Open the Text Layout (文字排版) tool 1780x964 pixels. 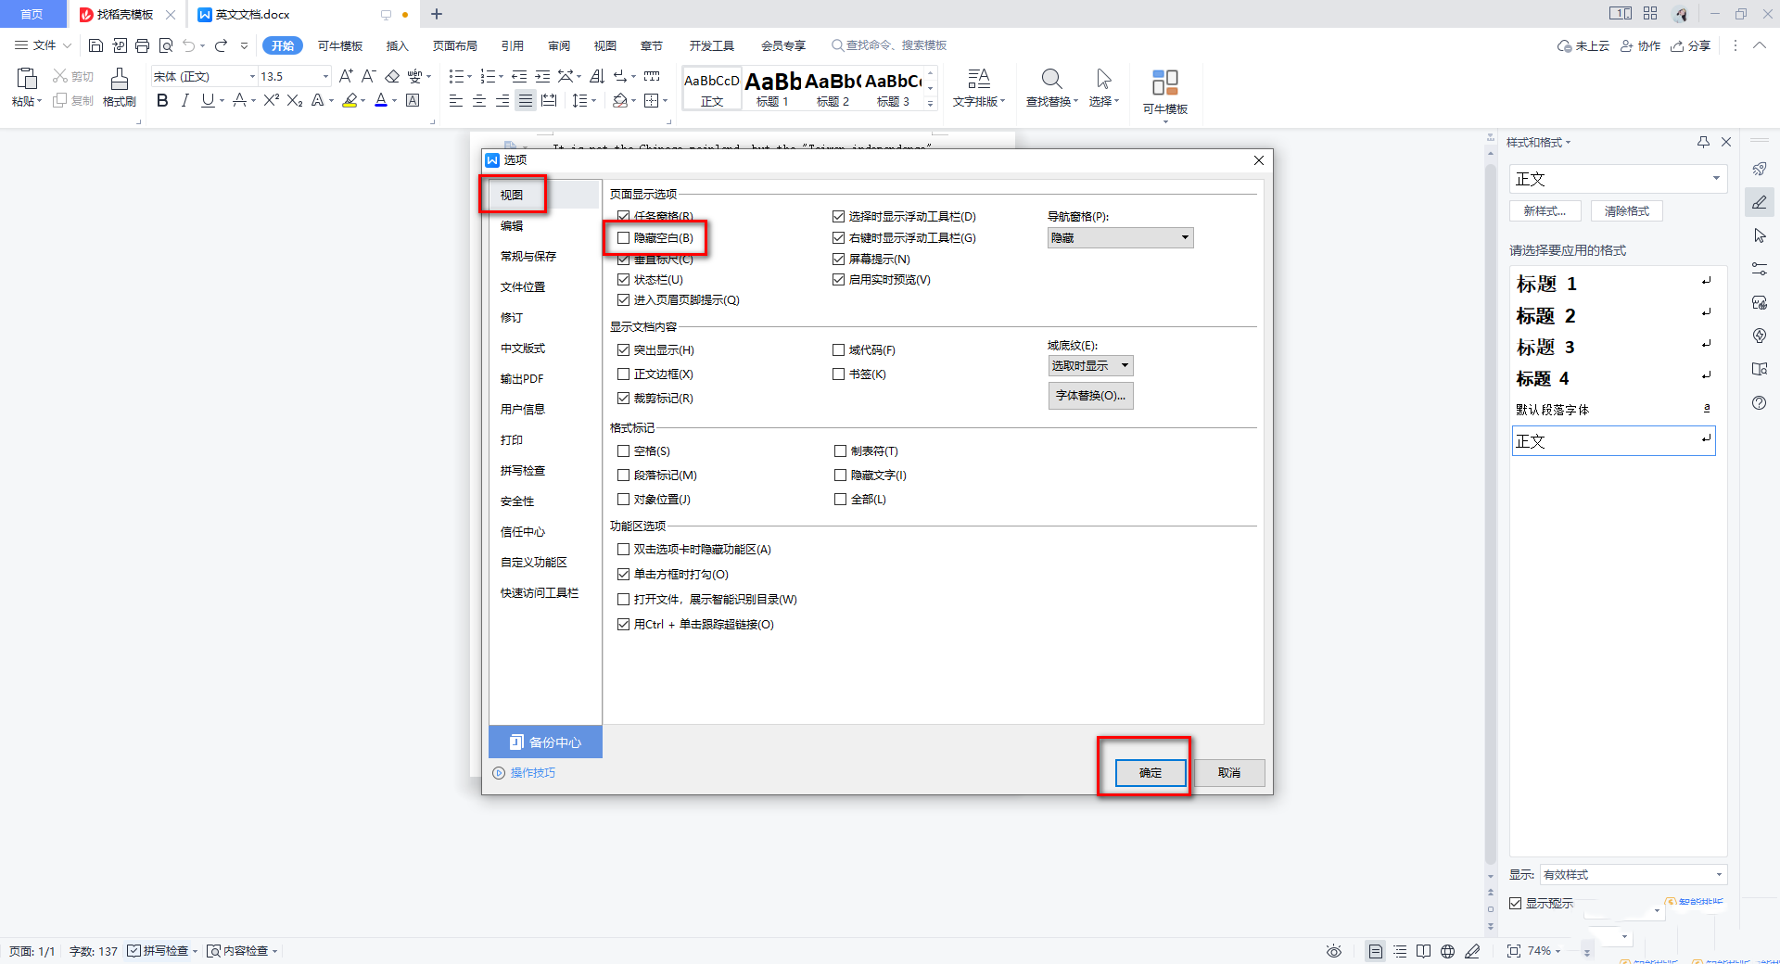coord(978,87)
